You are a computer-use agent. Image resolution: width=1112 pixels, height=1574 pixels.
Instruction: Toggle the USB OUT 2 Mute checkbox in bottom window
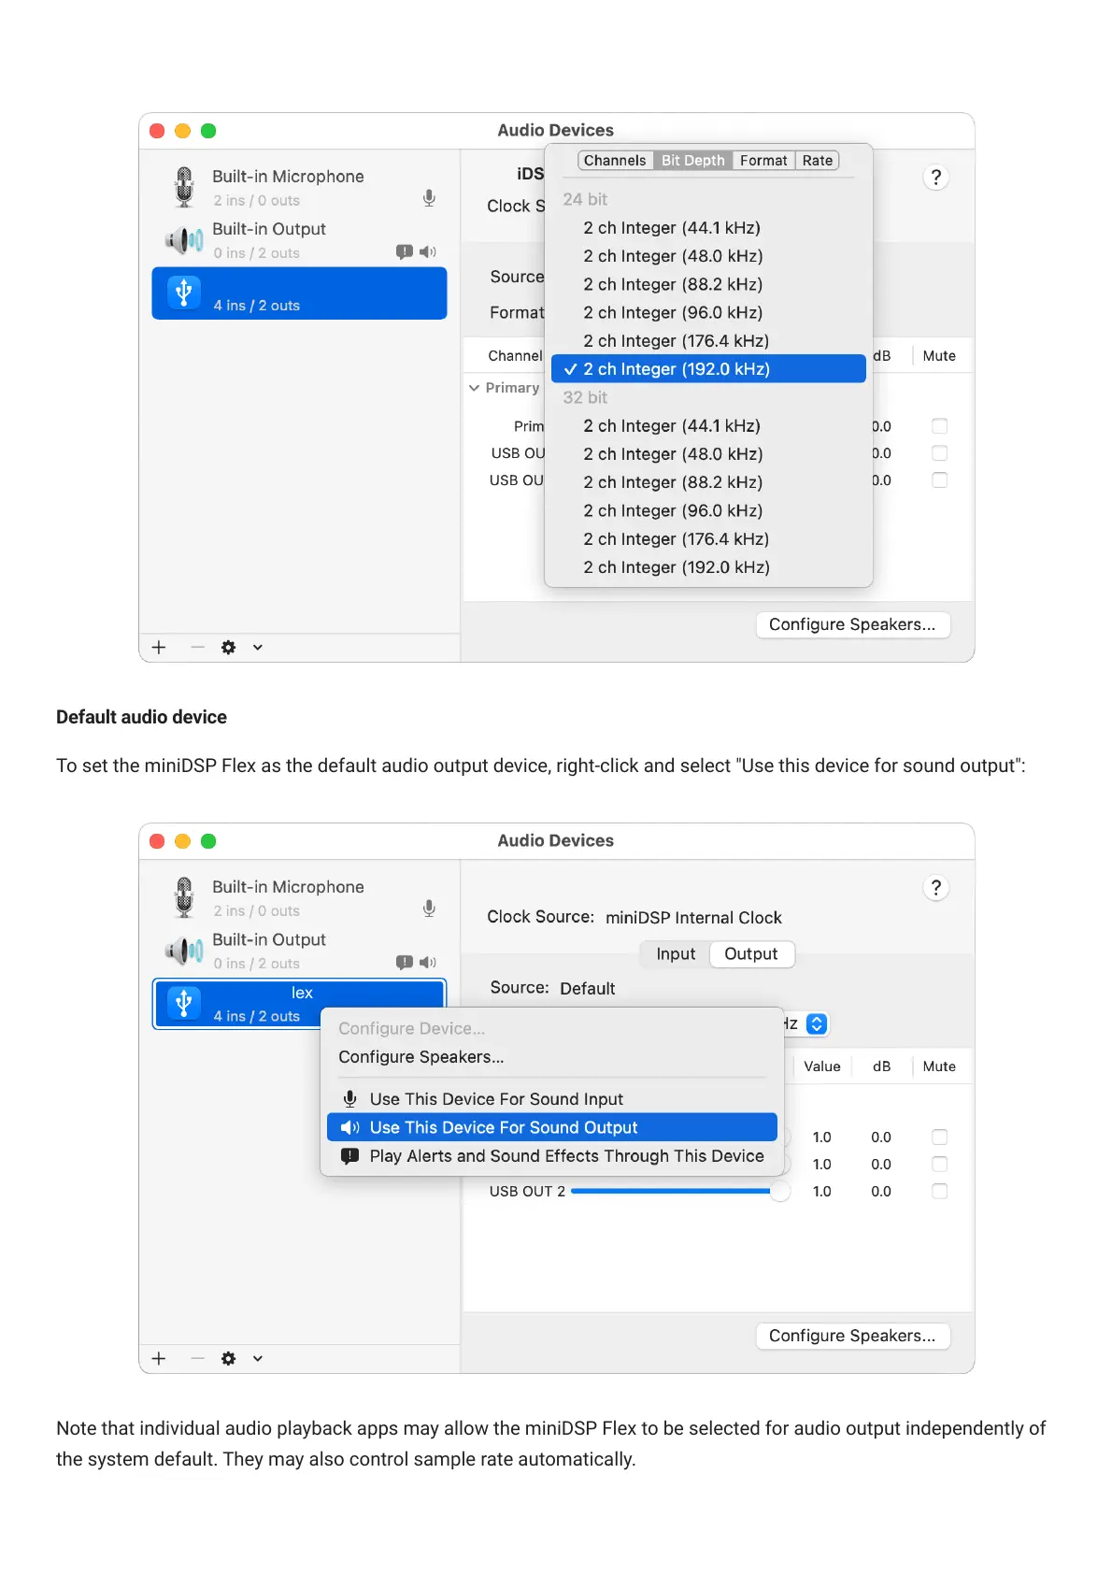939,1191
